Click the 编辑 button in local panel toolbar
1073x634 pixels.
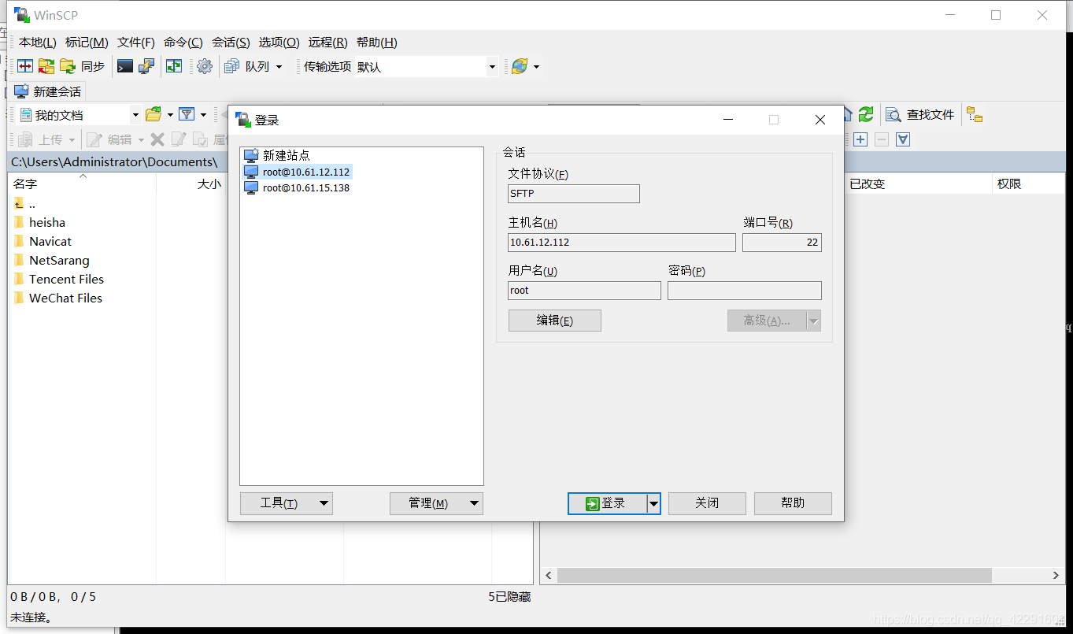pos(111,139)
